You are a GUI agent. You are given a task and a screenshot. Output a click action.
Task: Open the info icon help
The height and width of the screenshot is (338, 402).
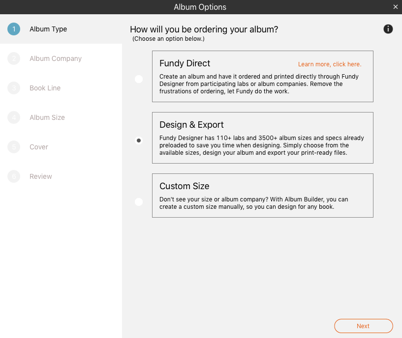pyautogui.click(x=388, y=29)
